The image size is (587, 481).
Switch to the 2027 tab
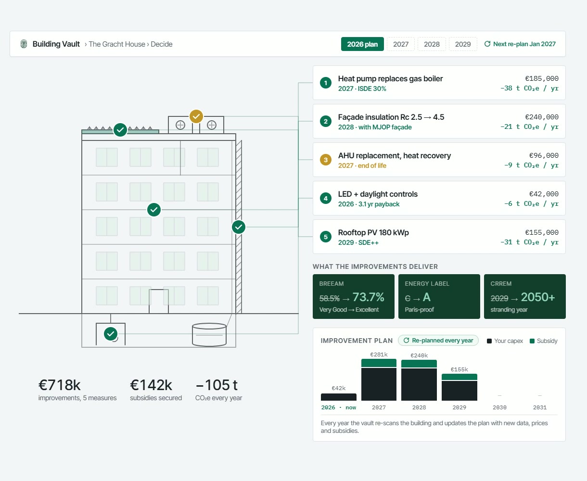pos(401,44)
